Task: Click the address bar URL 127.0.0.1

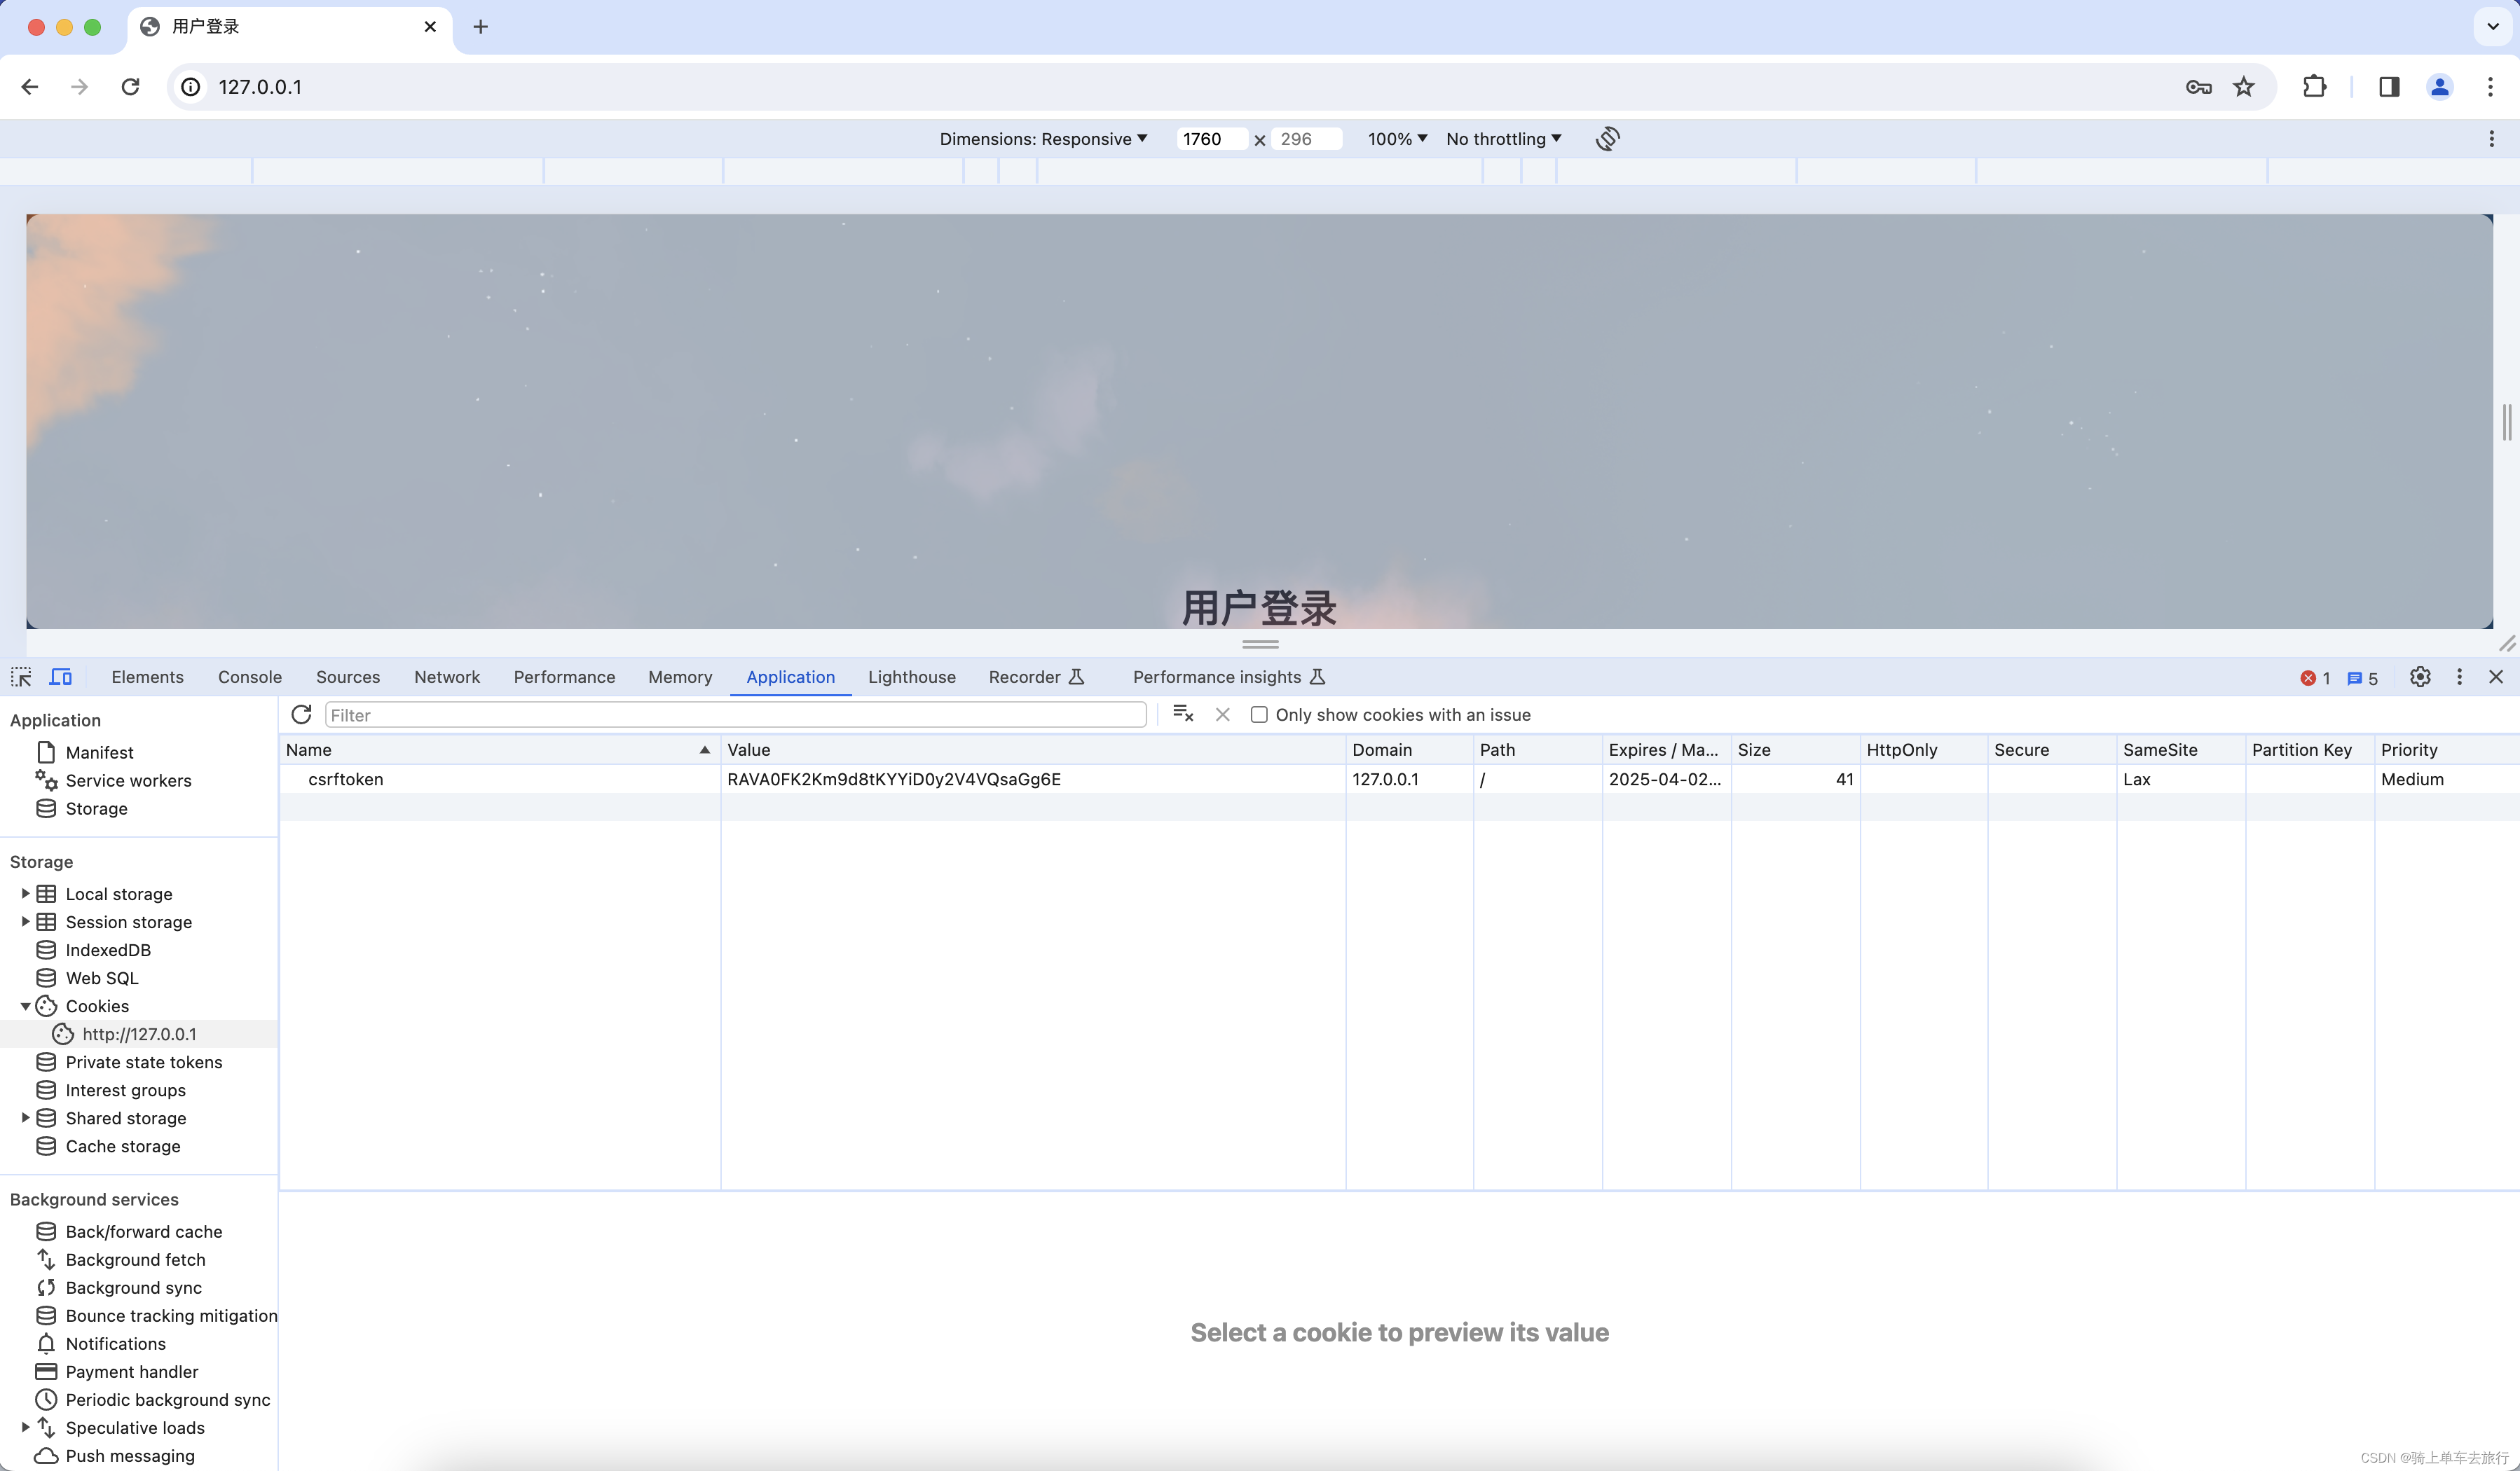Action: (260, 87)
